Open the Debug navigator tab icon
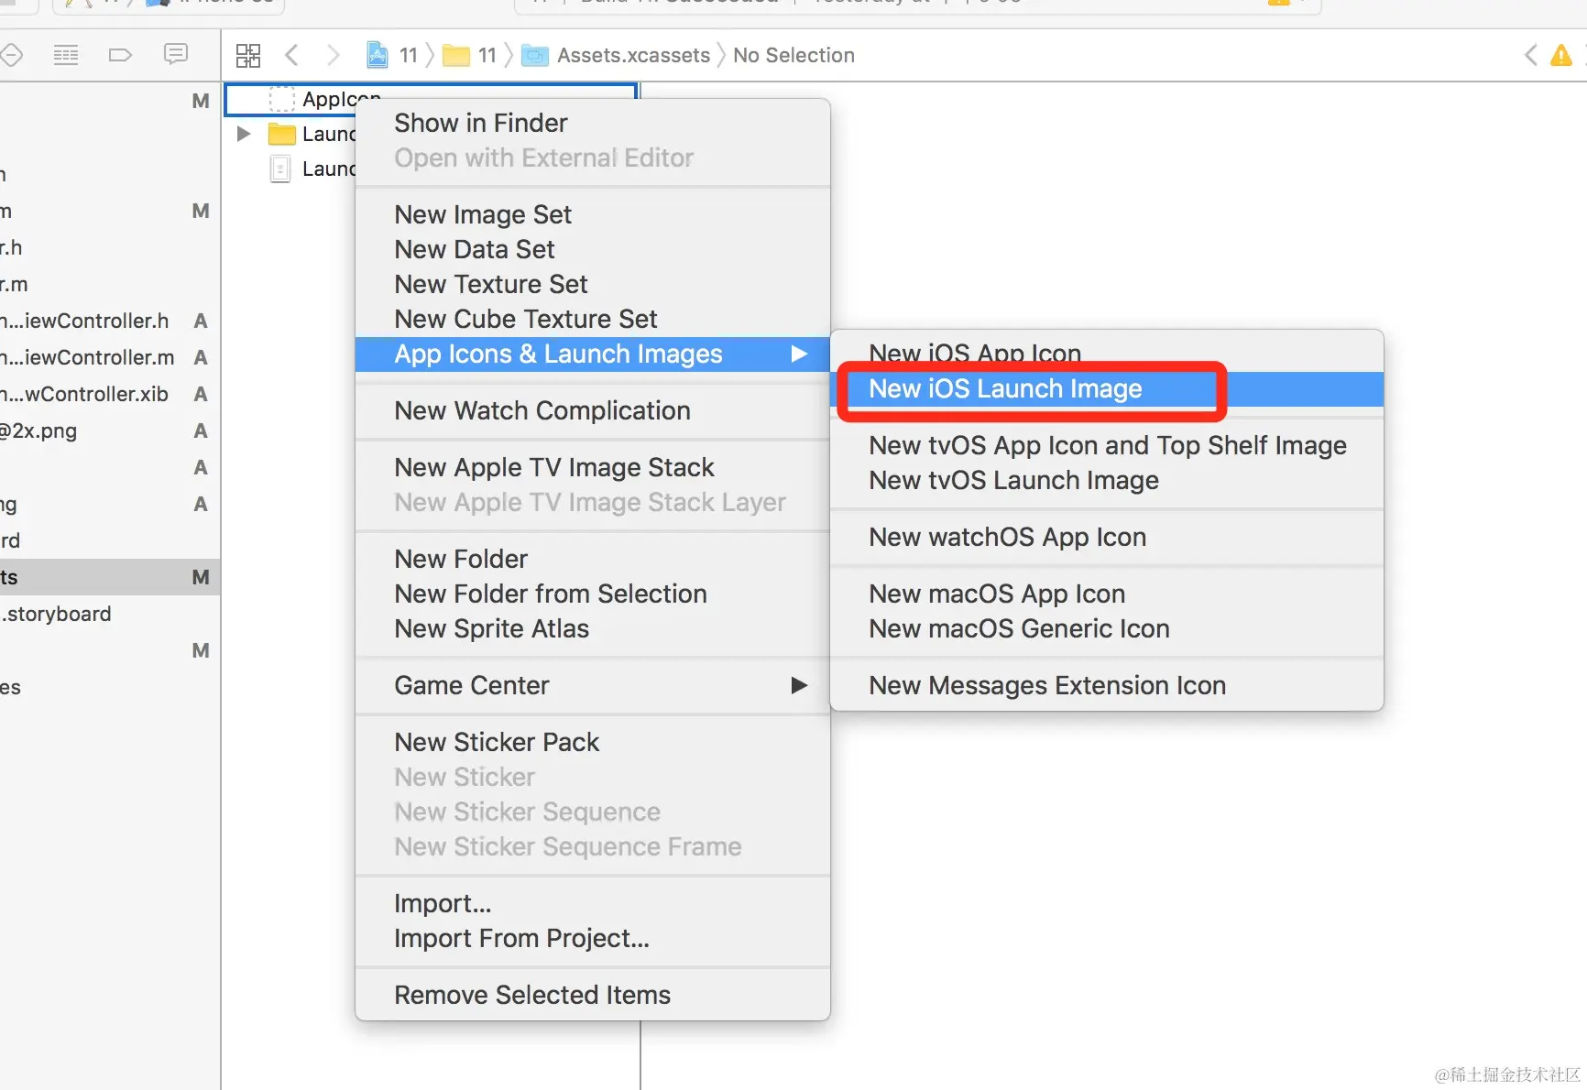The image size is (1587, 1090). click(x=66, y=55)
